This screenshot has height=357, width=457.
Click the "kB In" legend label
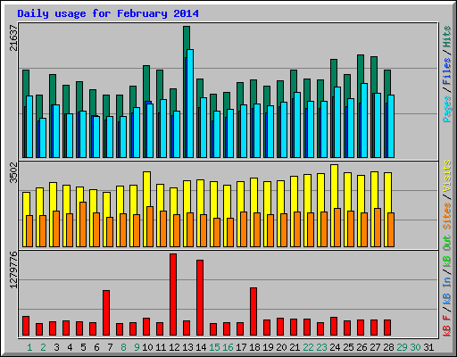click(447, 292)
